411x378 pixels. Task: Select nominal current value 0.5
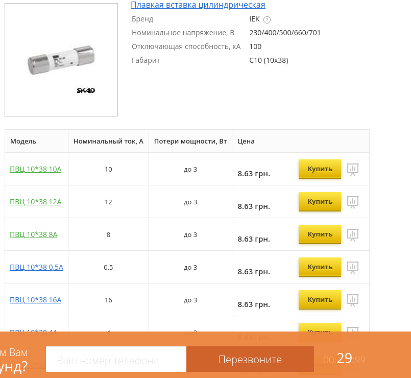(108, 267)
